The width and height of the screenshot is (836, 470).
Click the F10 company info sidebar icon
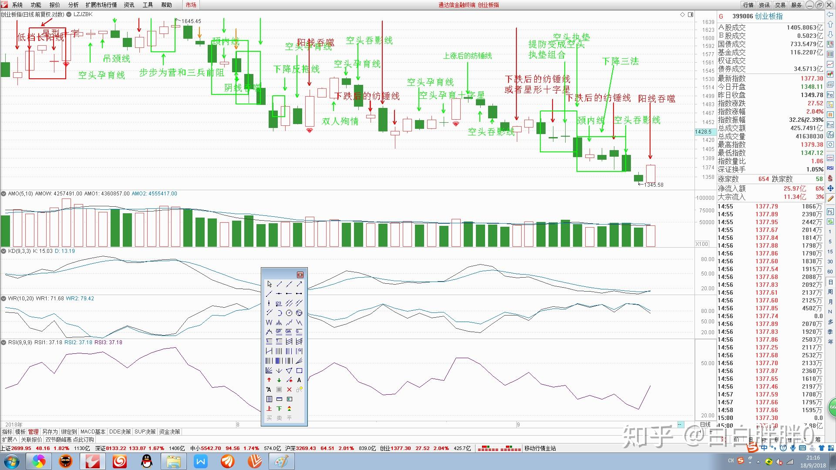pyautogui.click(x=830, y=94)
